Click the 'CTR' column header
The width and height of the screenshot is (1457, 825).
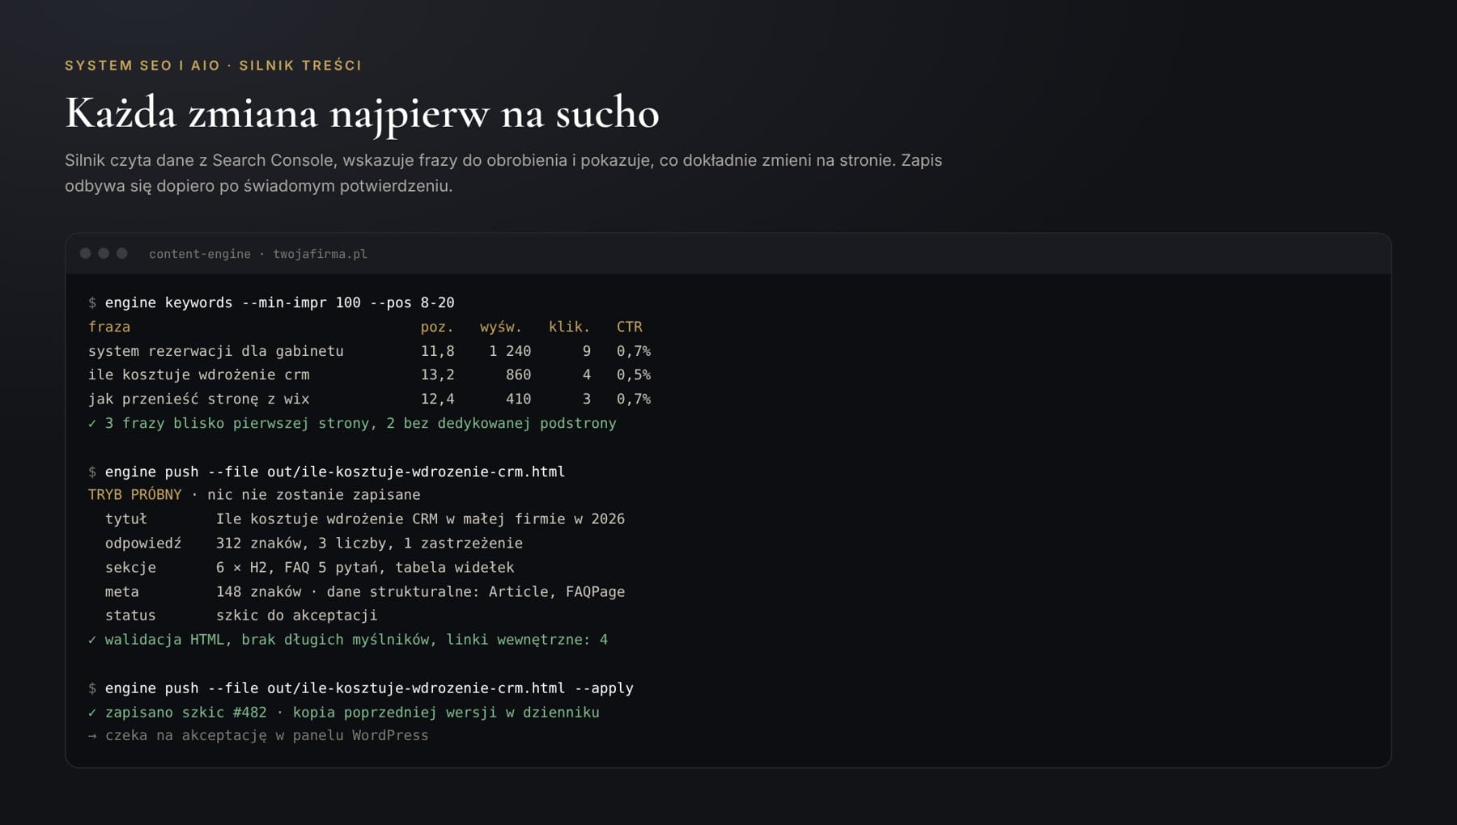pos(630,327)
